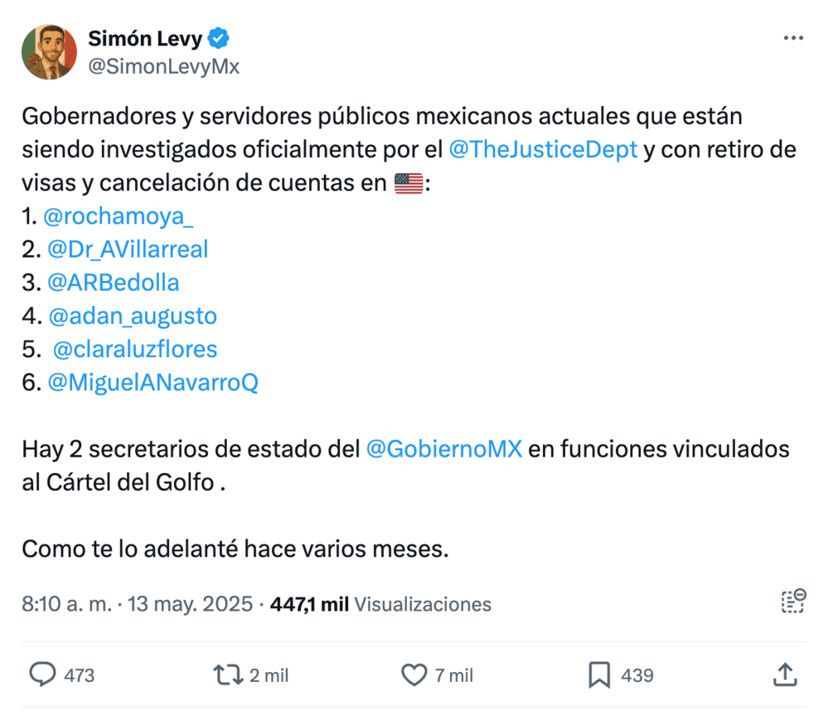
Task: Click the reply speech bubble icon
Action: pos(42,675)
